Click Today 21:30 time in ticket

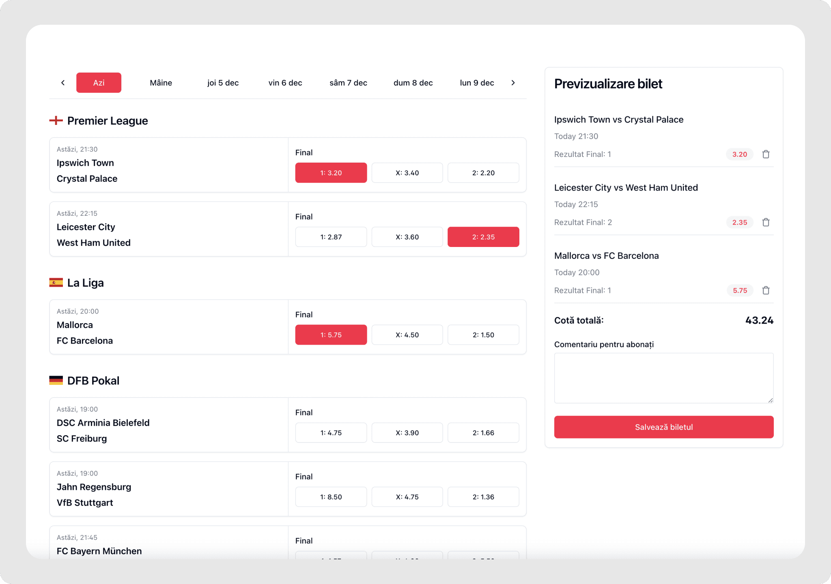pyautogui.click(x=576, y=136)
